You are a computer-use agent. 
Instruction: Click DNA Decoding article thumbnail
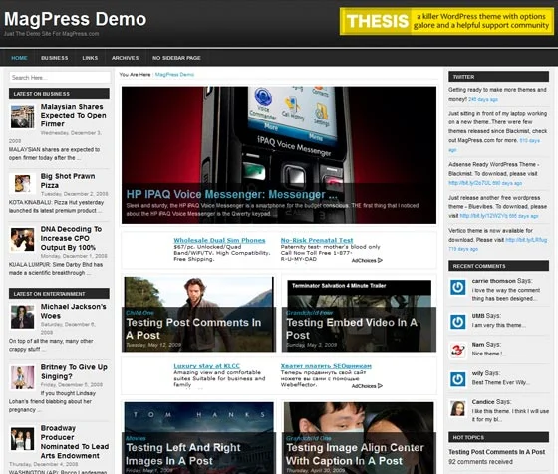click(22, 240)
